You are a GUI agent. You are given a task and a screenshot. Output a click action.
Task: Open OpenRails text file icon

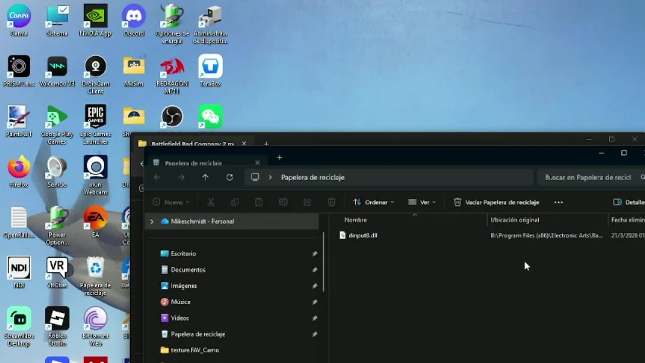(19, 222)
